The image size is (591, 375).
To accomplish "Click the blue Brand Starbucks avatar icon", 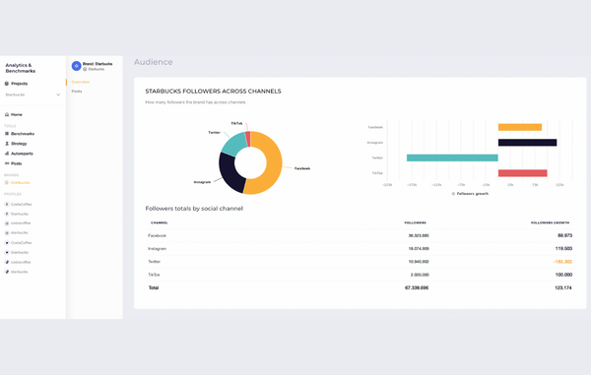I will (x=77, y=66).
